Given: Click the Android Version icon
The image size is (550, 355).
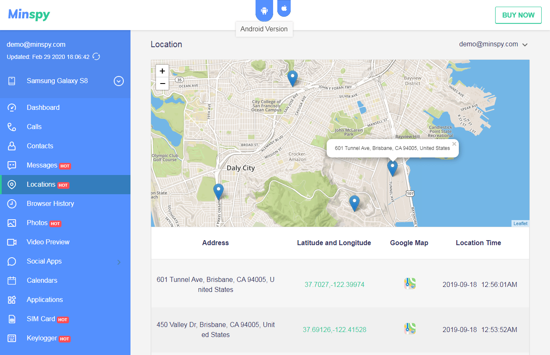Looking at the screenshot, I should (264, 10).
